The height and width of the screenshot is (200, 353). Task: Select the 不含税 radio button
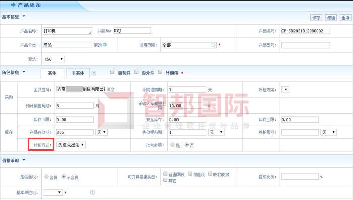[64, 177]
